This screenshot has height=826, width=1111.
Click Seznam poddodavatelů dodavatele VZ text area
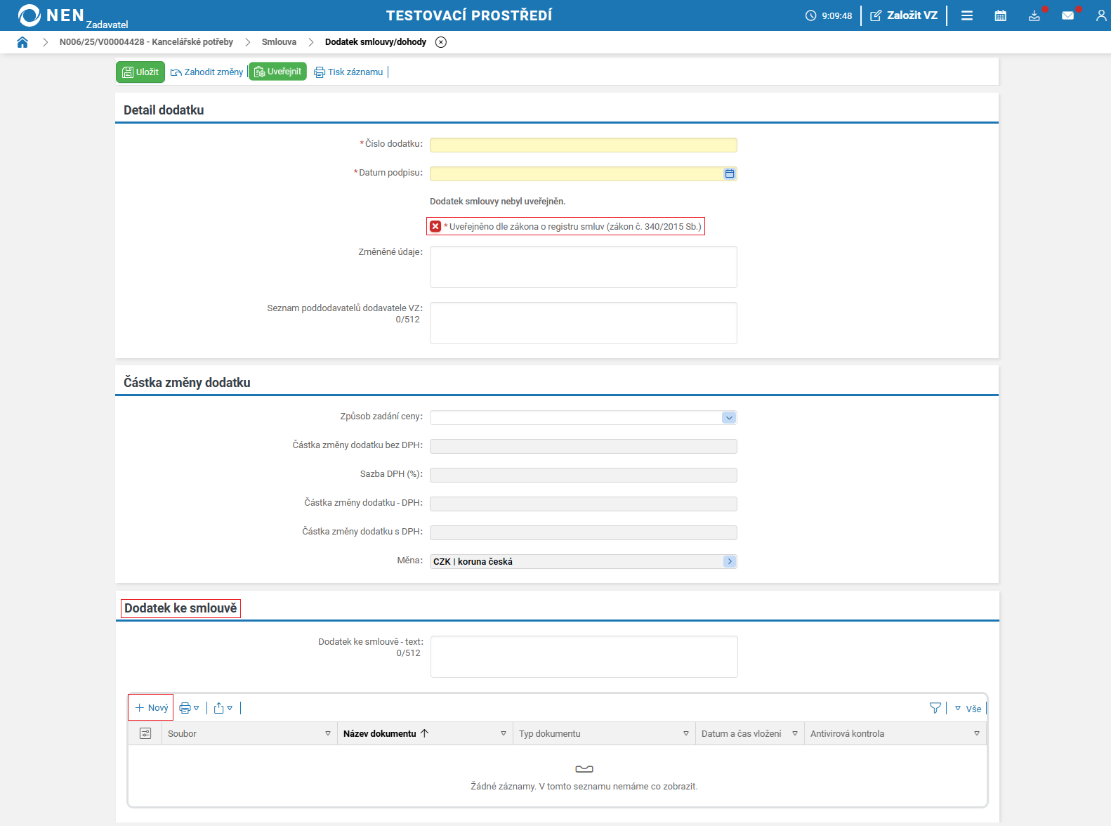click(584, 323)
